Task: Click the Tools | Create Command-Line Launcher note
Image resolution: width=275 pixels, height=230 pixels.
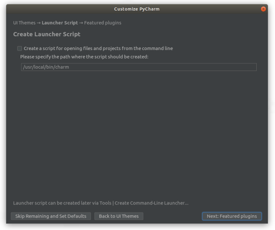Action: [101, 203]
